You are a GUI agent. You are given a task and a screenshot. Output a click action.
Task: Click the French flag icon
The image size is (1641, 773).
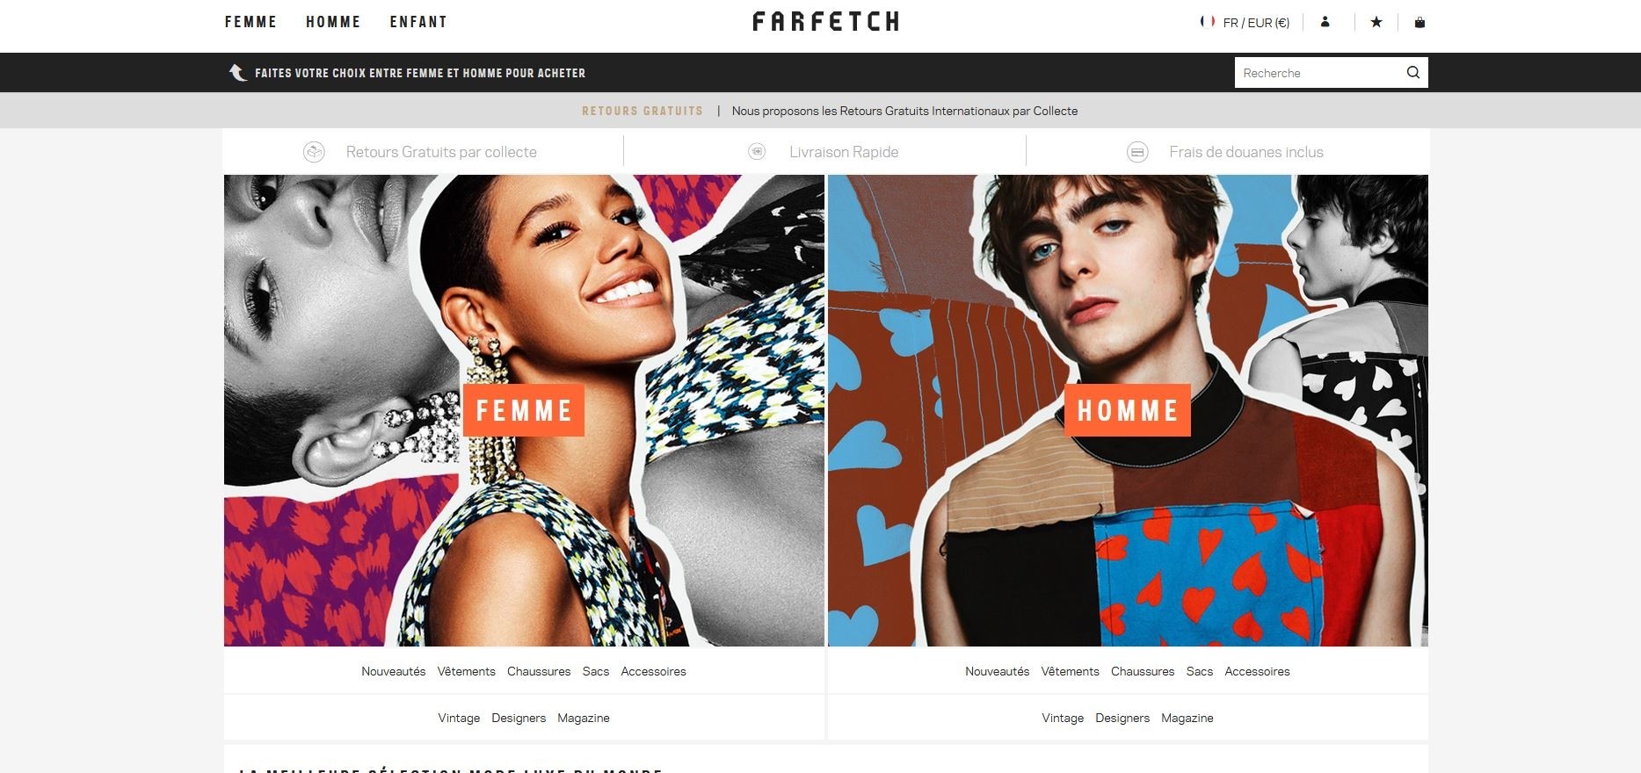pyautogui.click(x=1208, y=22)
